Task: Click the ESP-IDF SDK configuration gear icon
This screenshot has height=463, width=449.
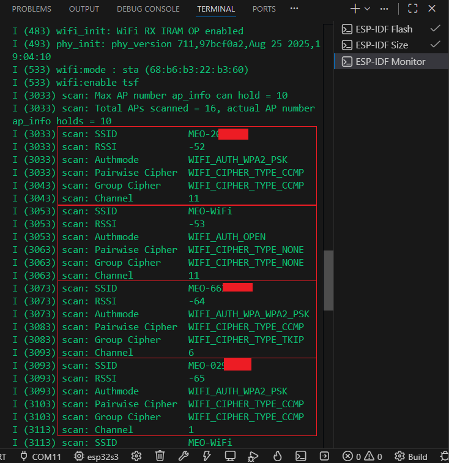Action: point(136,456)
